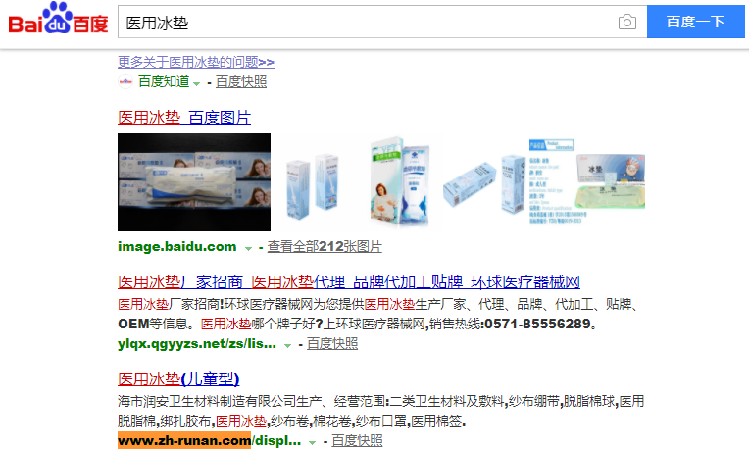Click the 百度知道 source link

click(164, 81)
